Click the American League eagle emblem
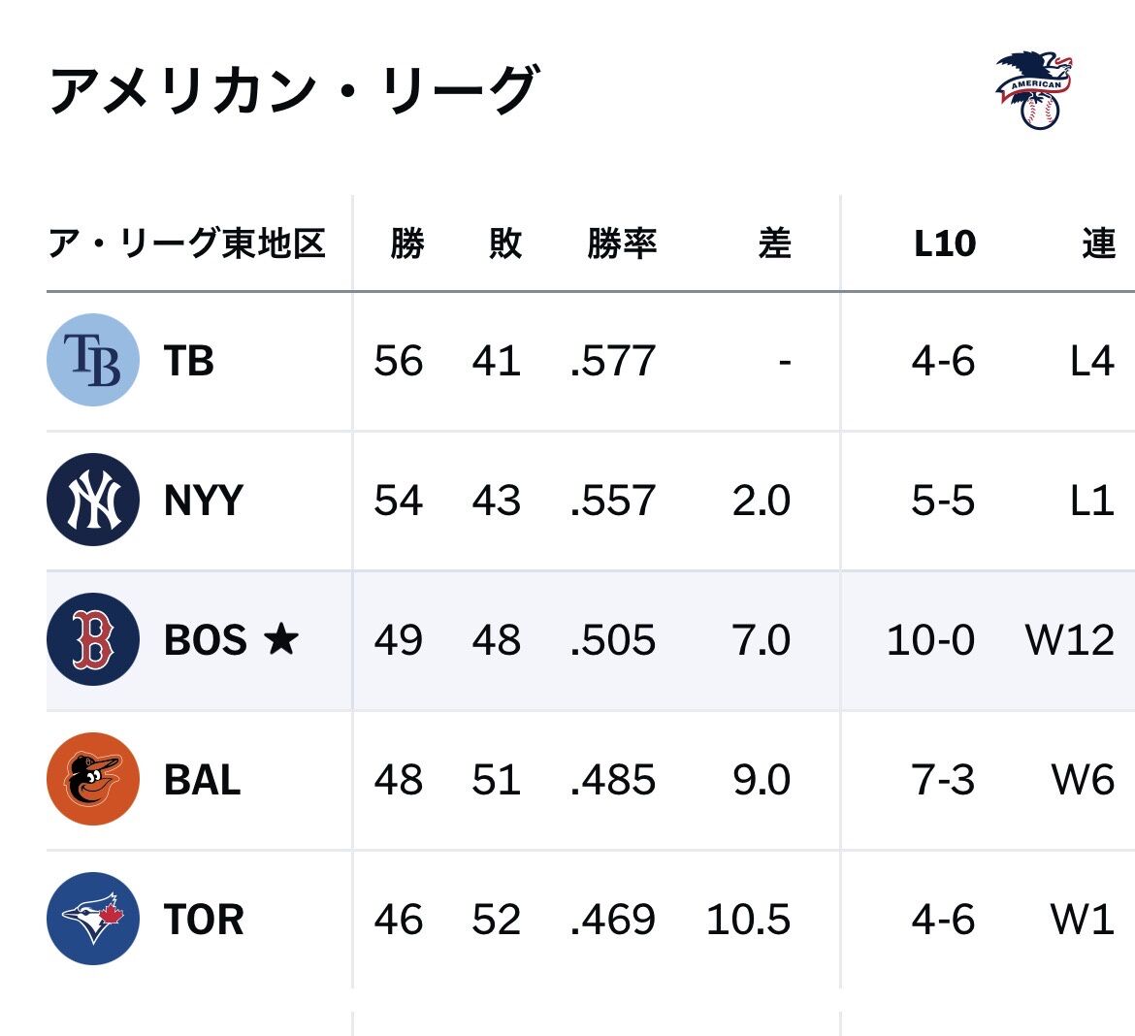 1034,90
